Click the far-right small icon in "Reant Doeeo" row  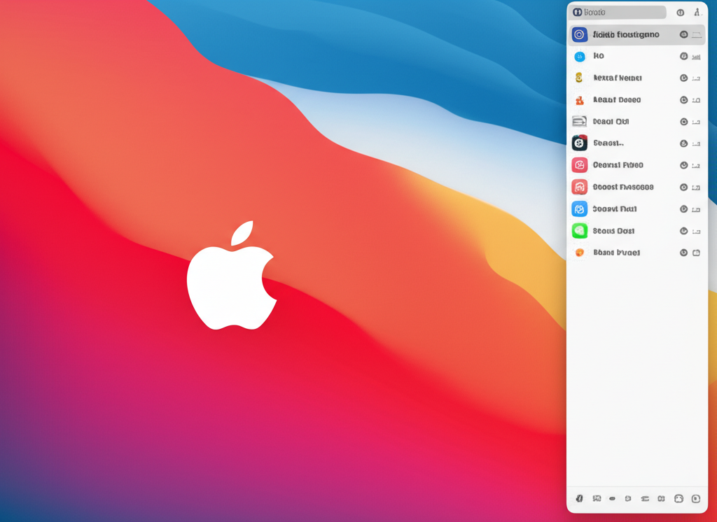pyautogui.click(x=696, y=100)
